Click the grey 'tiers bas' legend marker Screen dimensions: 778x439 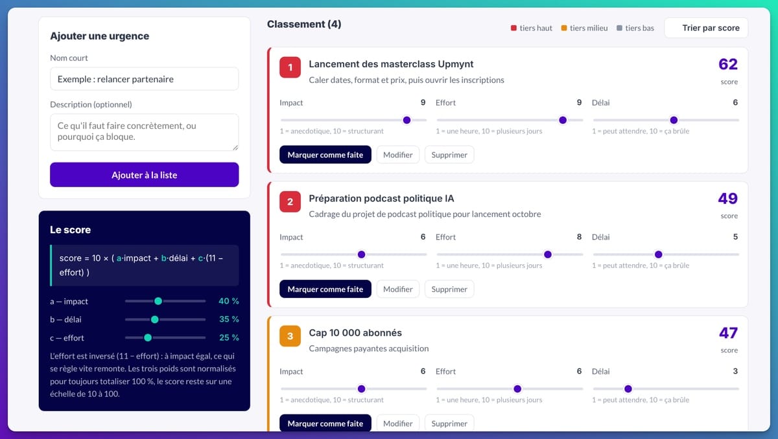coord(620,28)
